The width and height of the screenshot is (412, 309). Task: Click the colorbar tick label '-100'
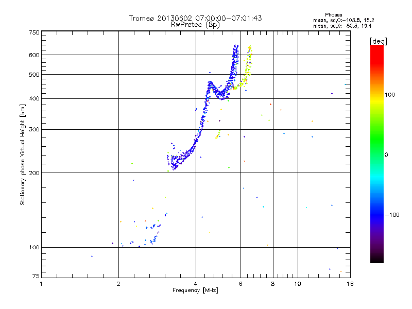coord(392,215)
